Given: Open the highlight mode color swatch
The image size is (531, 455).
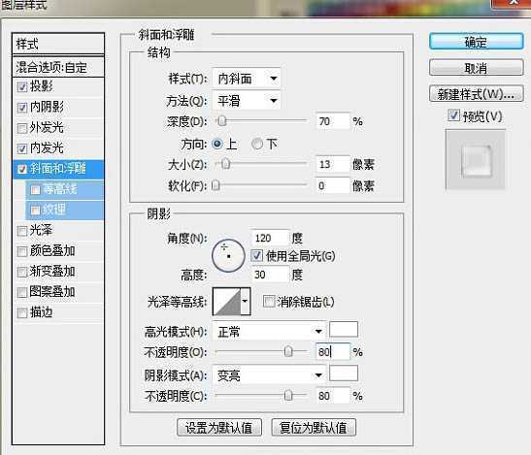Looking at the screenshot, I should [344, 329].
